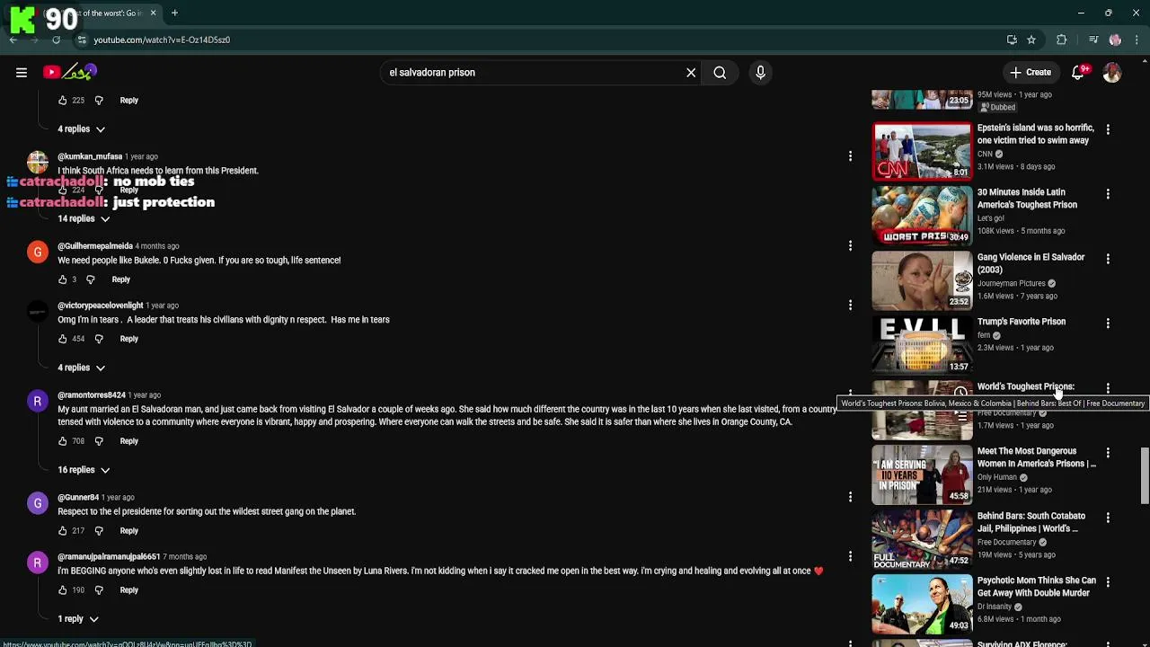Open options menu for @ramanujpalramanujpal6651 comment

click(x=850, y=556)
